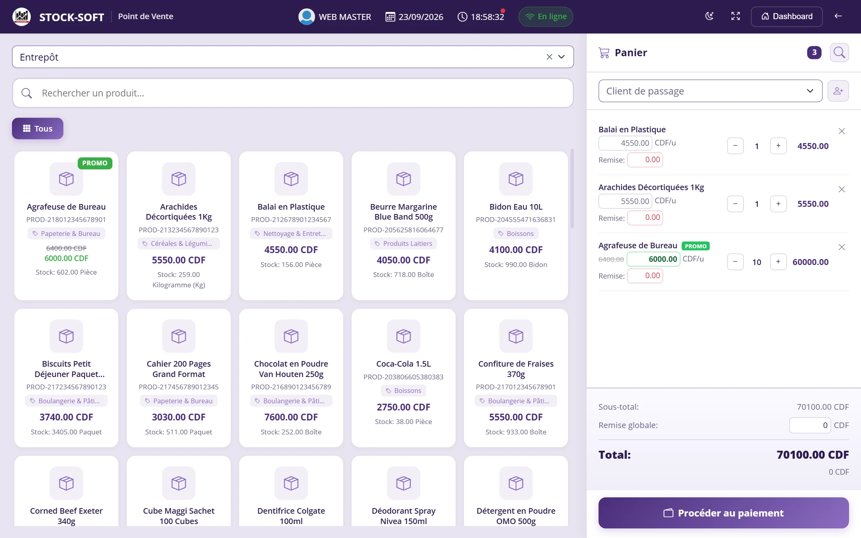Image resolution: width=861 pixels, height=538 pixels.
Task: Remove Balai en Plastique from cart
Action: tap(841, 131)
